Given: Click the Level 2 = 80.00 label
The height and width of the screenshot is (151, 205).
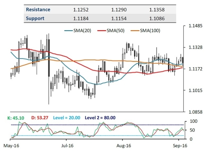Looking at the screenshot, I should [x=100, y=117].
